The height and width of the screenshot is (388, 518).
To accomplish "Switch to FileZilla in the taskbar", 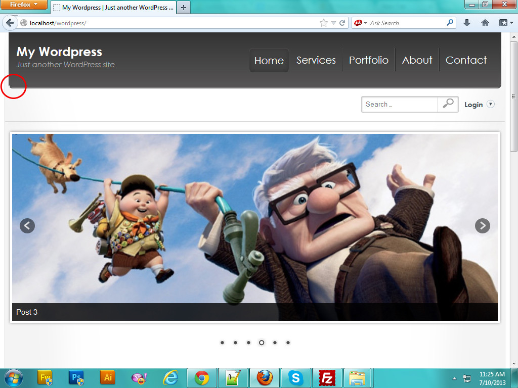I will tap(327, 378).
